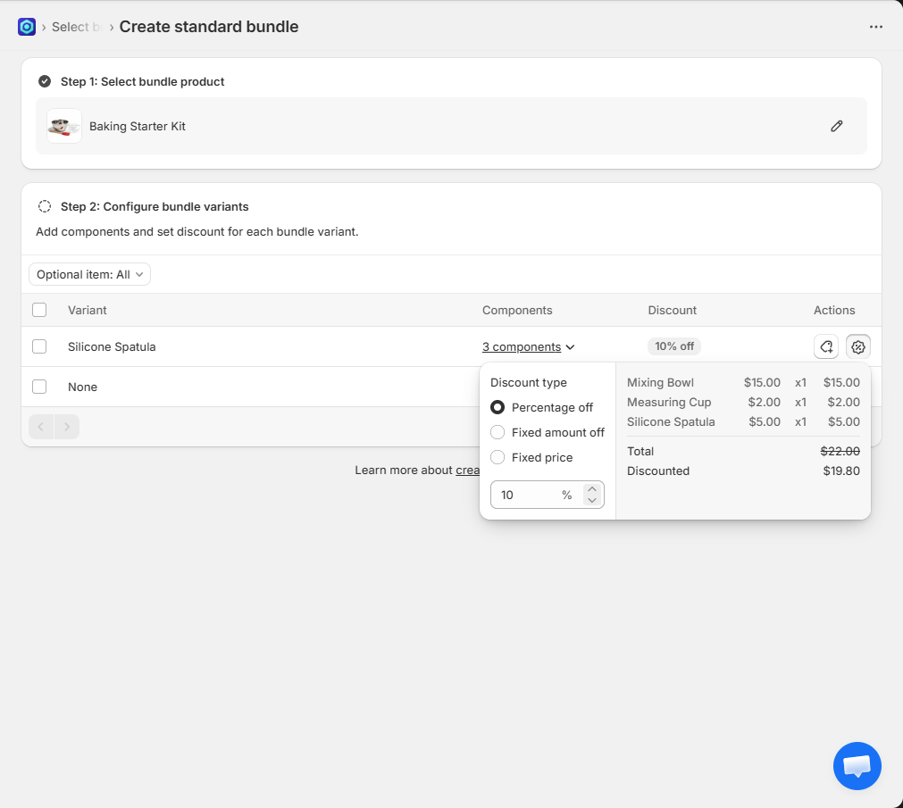The height and width of the screenshot is (808, 903).
Task: Open the Optional item: All filter dropdown
Action: 89,274
